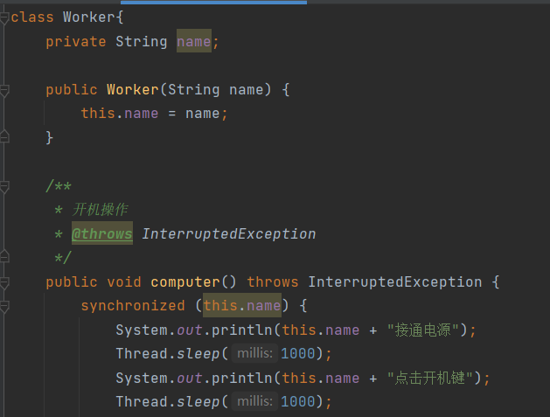Fold the synchronized block in the gutter
The height and width of the screenshot is (417, 550).
click(x=4, y=306)
